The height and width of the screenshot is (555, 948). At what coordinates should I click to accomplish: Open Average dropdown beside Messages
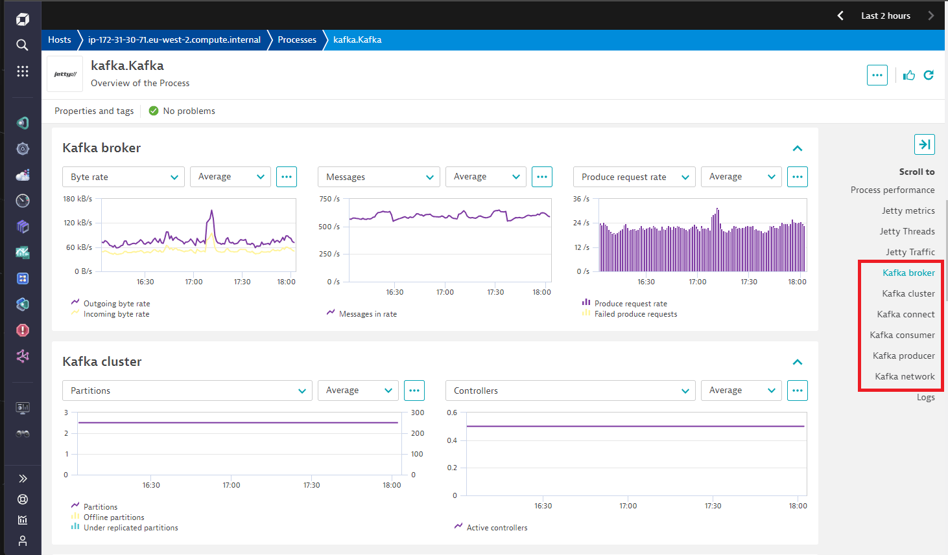(486, 177)
